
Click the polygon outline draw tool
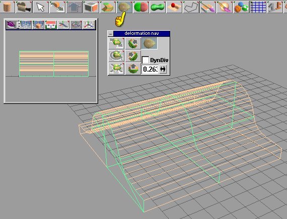coord(191,7)
